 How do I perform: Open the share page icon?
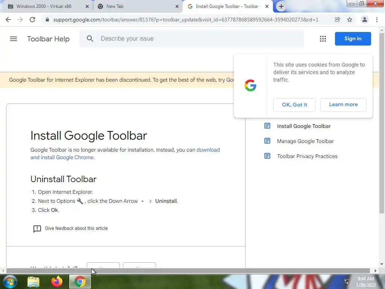(x=338, y=20)
